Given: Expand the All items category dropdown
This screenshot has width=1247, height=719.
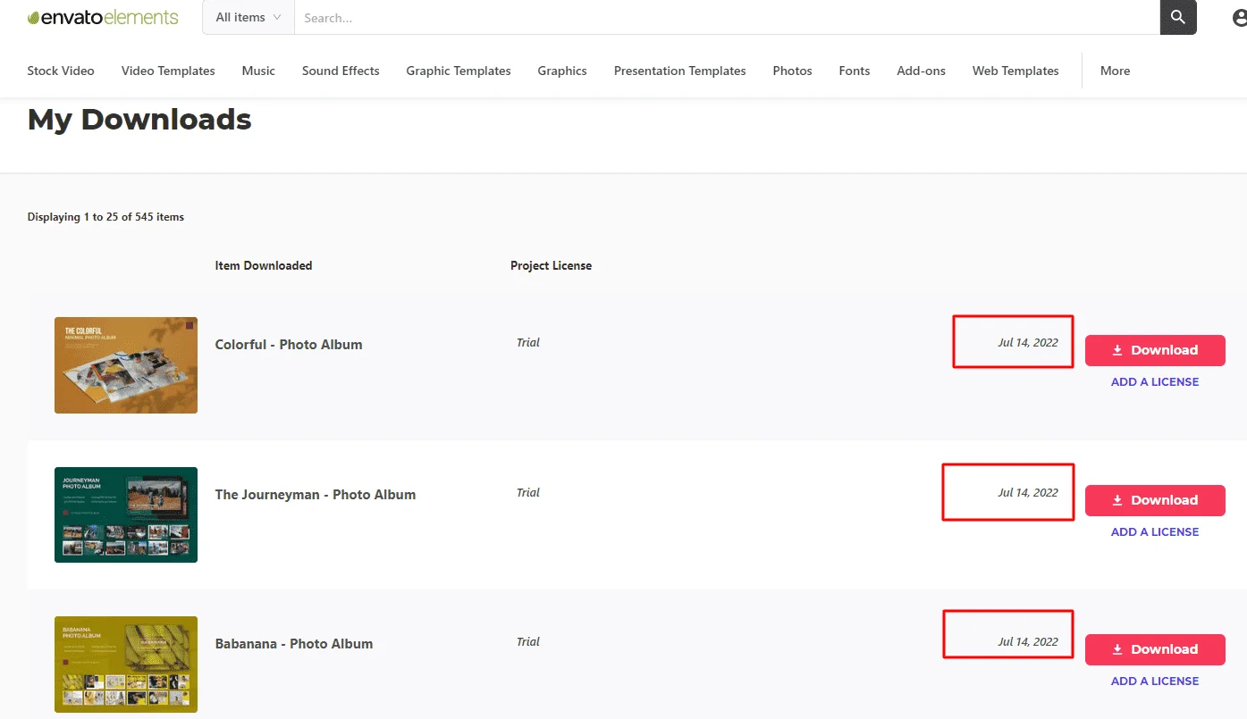Looking at the screenshot, I should click(249, 17).
